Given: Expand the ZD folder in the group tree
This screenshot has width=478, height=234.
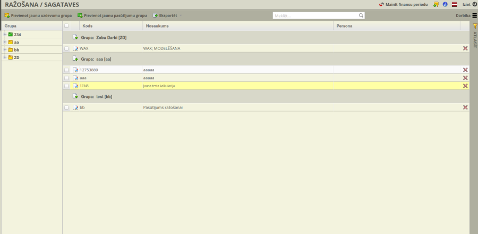Looking at the screenshot, I should coord(4,57).
